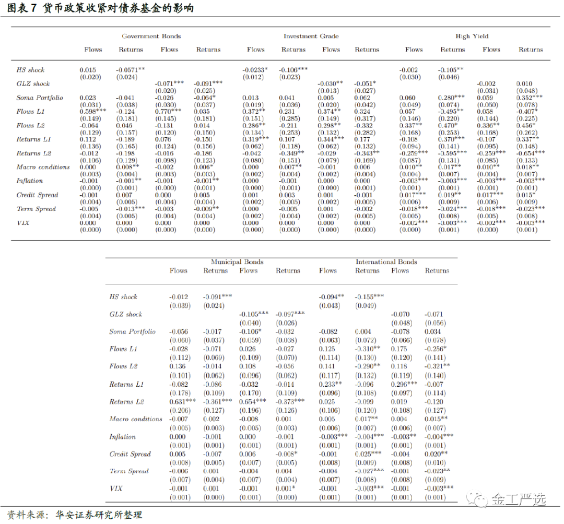Click the Soma Portfolio value -0.064*

pyautogui.click(x=205, y=98)
